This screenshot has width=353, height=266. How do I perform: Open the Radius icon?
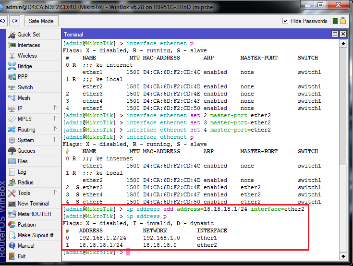12,182
